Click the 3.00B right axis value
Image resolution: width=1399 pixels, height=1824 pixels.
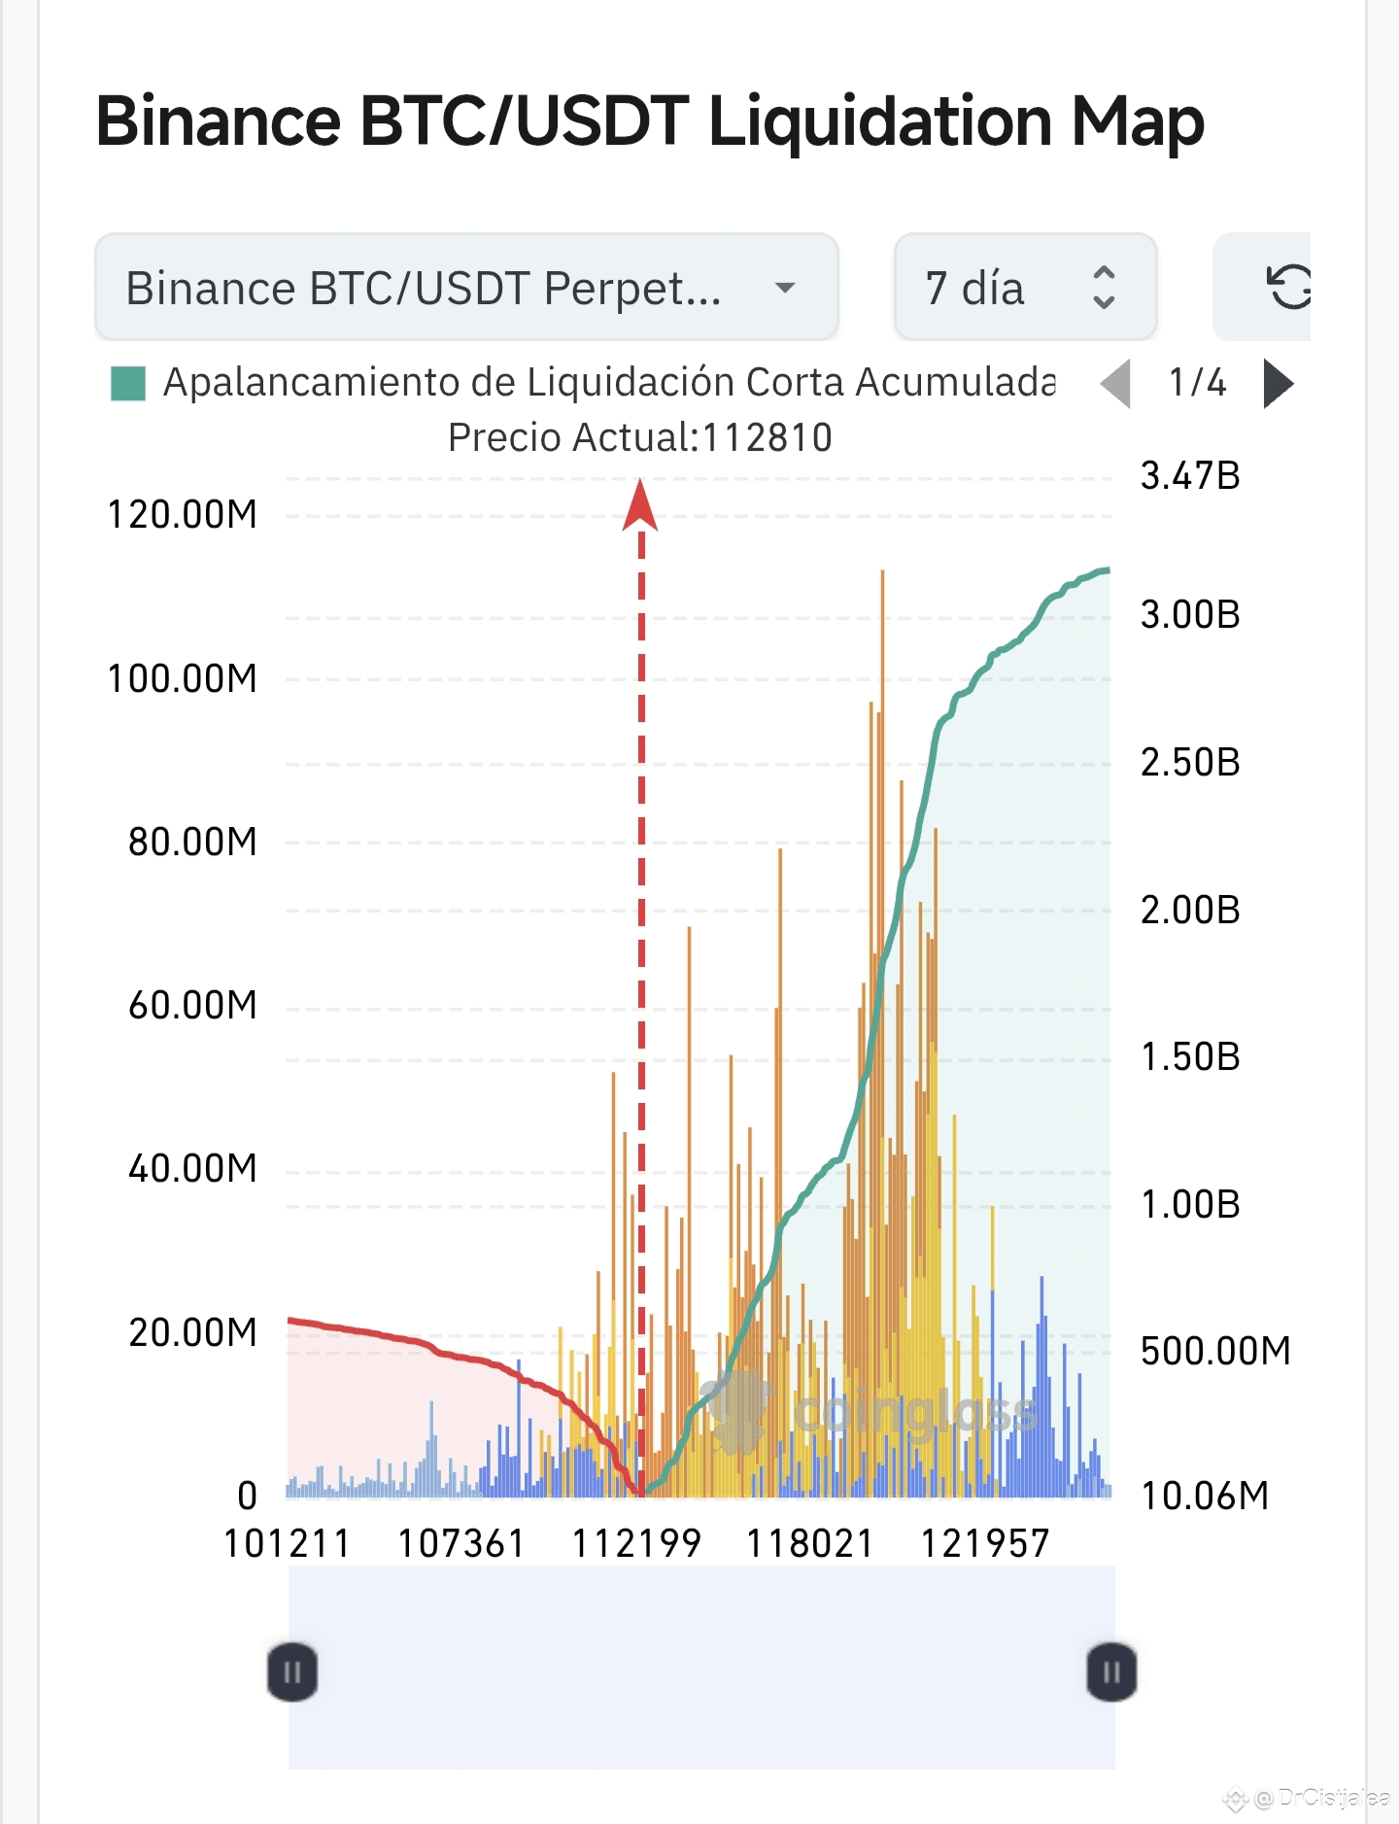click(1190, 615)
